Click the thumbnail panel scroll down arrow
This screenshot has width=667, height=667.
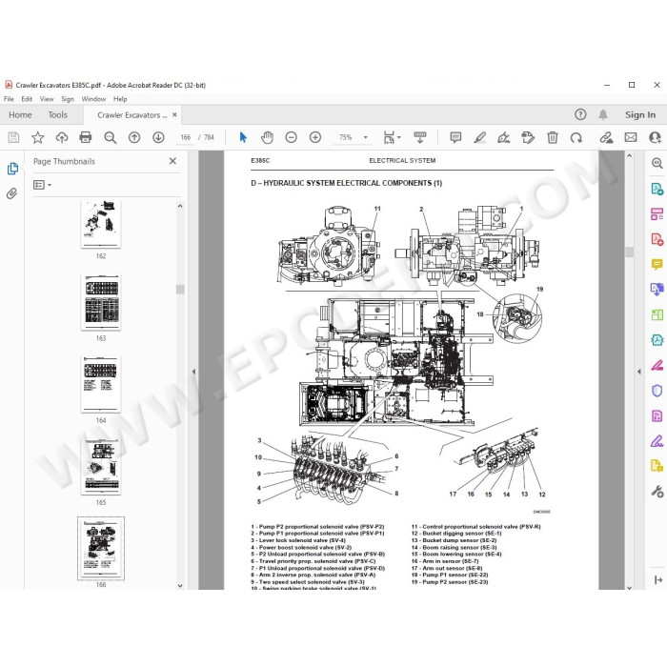pos(180,585)
